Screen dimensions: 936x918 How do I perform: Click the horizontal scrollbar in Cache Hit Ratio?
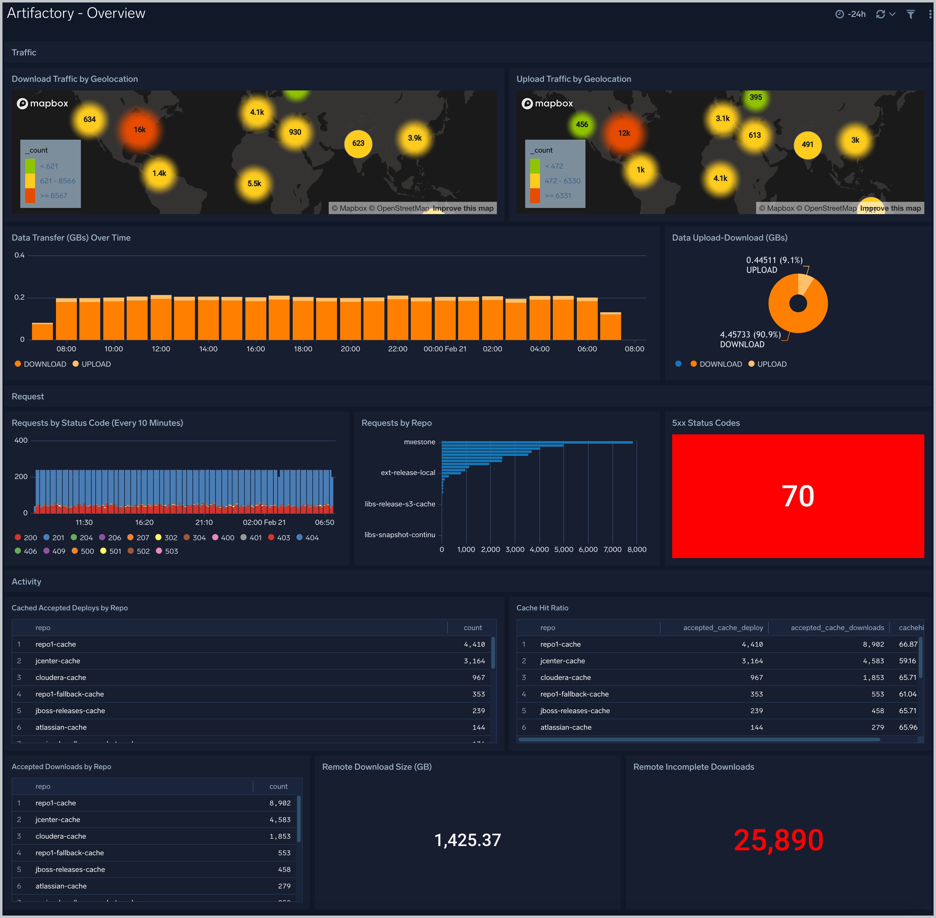click(x=699, y=740)
